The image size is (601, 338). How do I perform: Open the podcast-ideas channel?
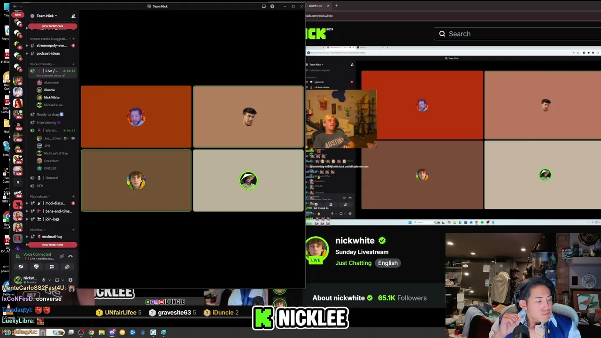pyautogui.click(x=52, y=54)
